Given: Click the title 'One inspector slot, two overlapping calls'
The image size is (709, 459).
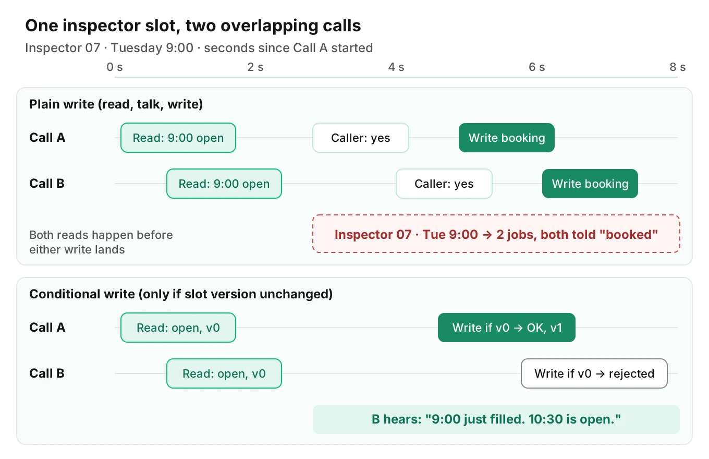Looking at the screenshot, I should (x=193, y=26).
